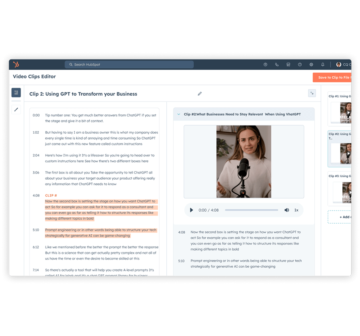
Task: Select the transcript view sidebar icon
Action: [x=16, y=92]
